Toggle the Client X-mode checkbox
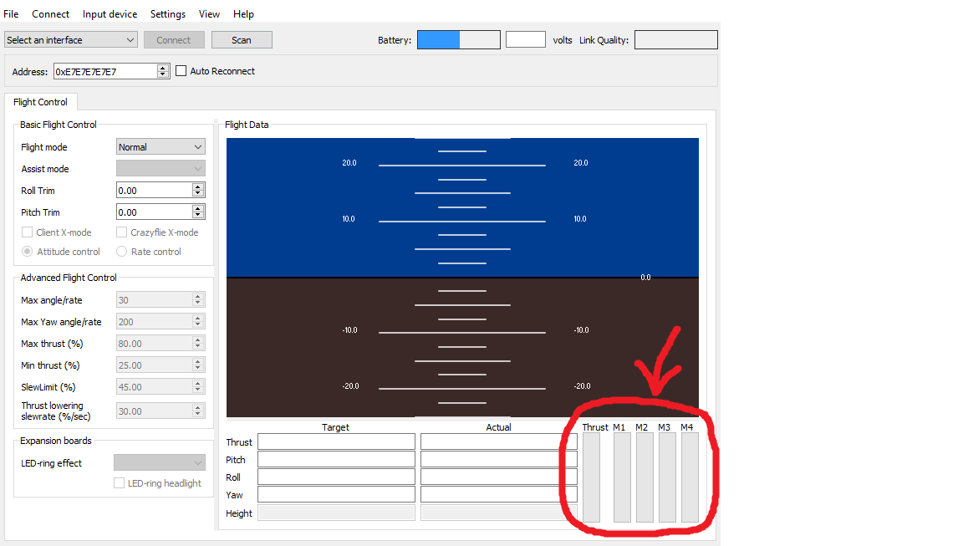Image resolution: width=963 pixels, height=546 pixels. tap(27, 232)
